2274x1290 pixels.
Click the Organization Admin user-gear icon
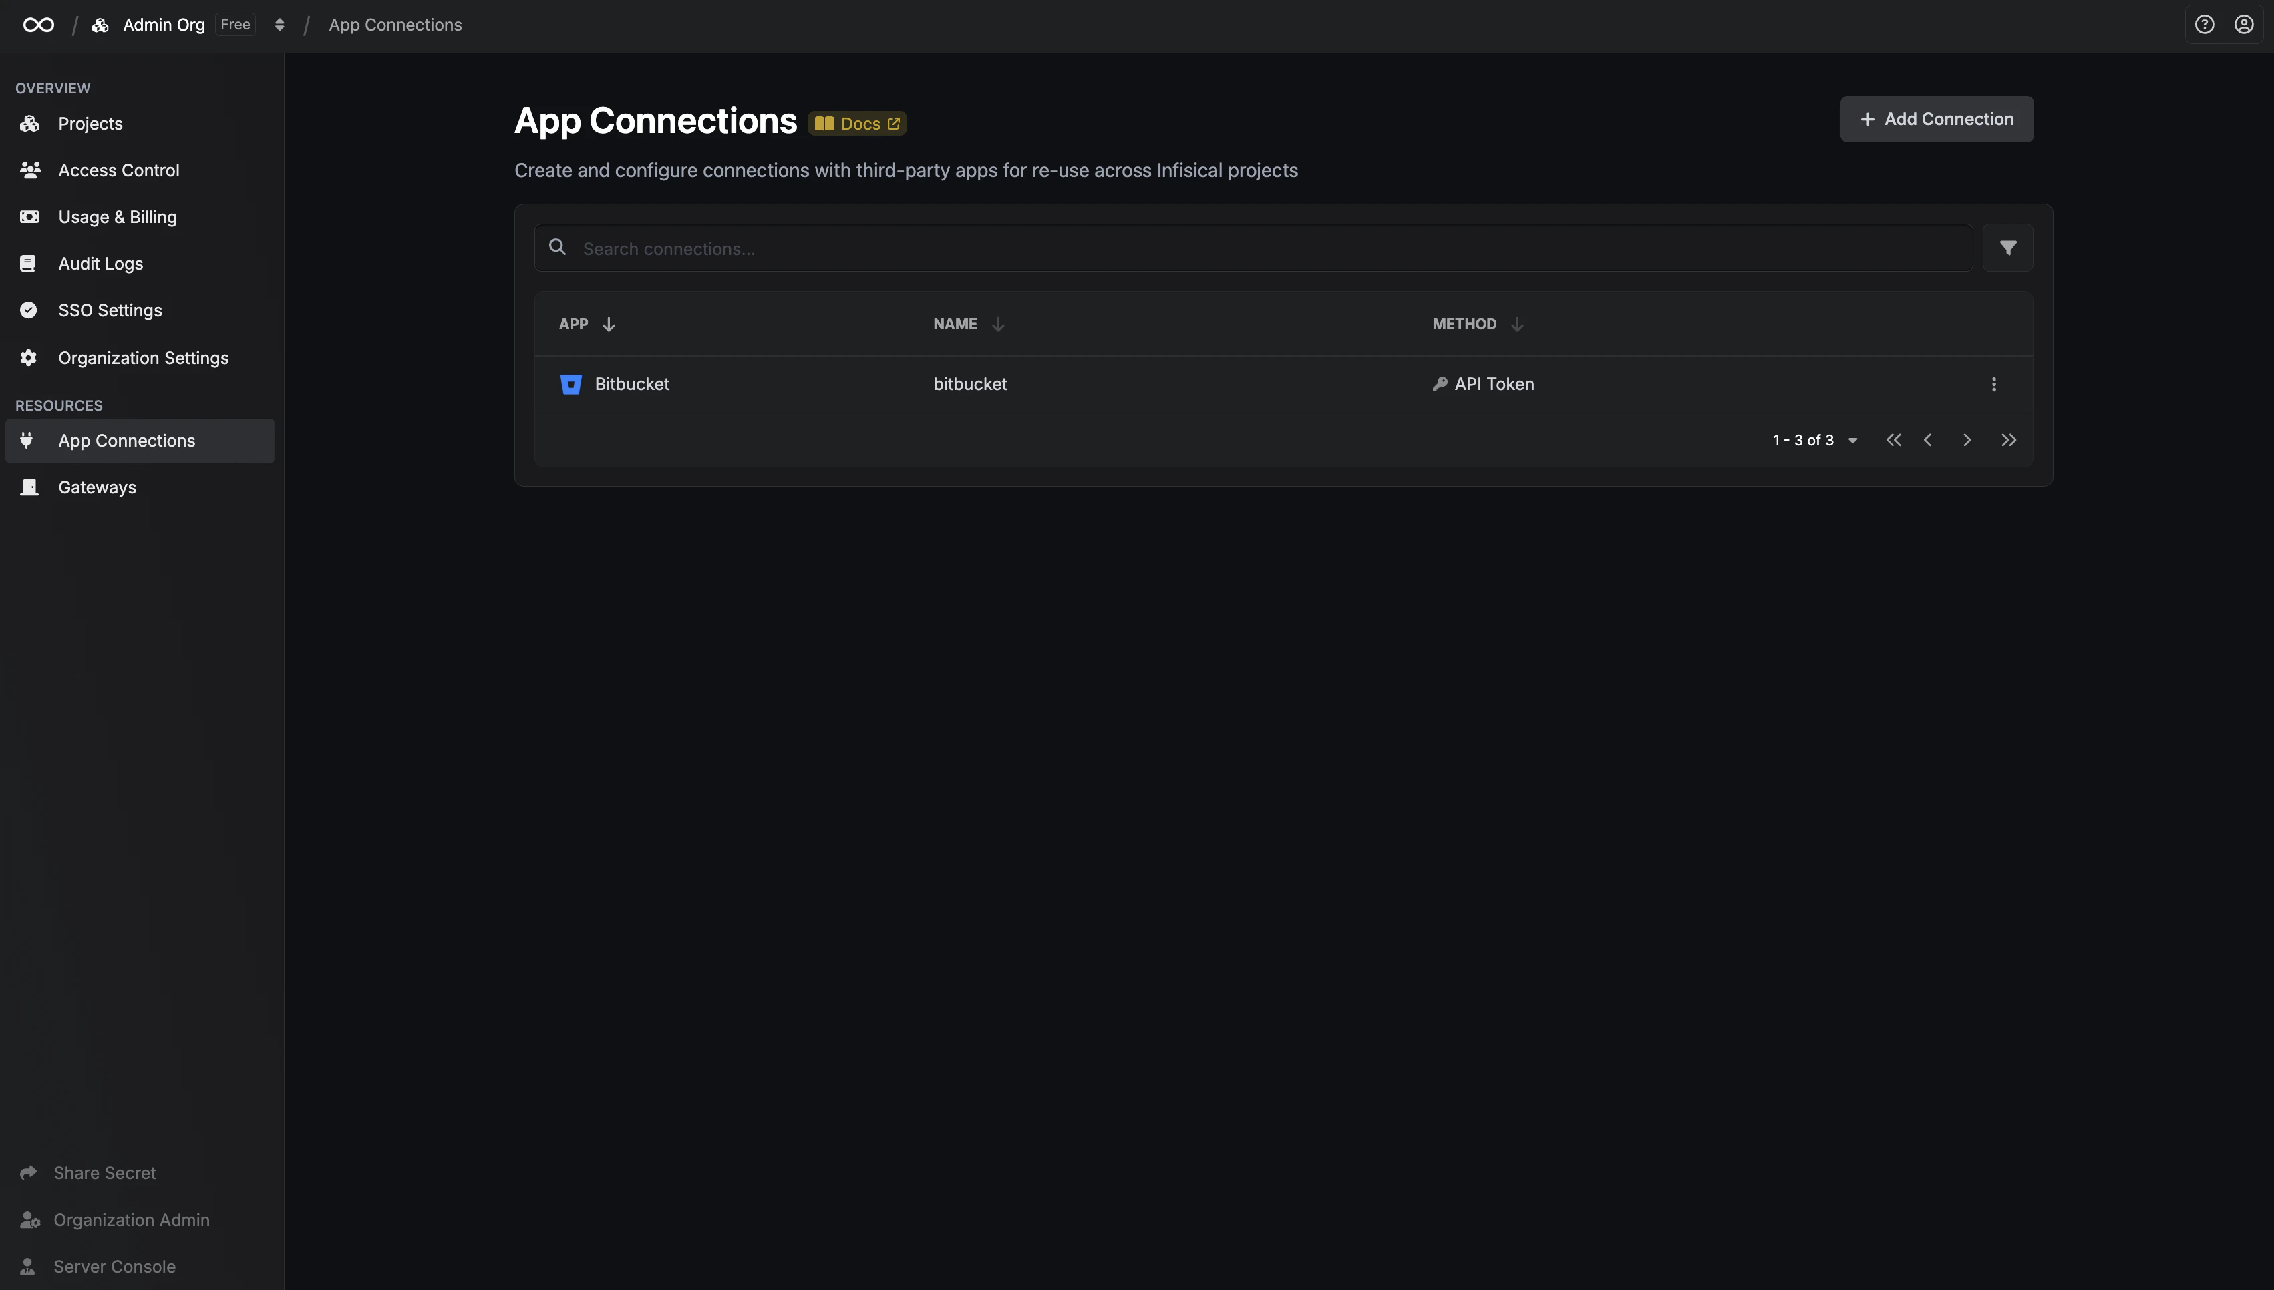[29, 1220]
